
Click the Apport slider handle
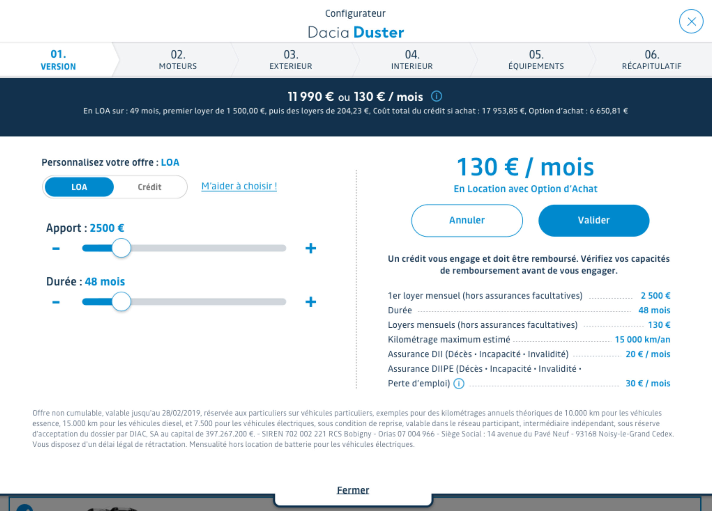tap(121, 248)
